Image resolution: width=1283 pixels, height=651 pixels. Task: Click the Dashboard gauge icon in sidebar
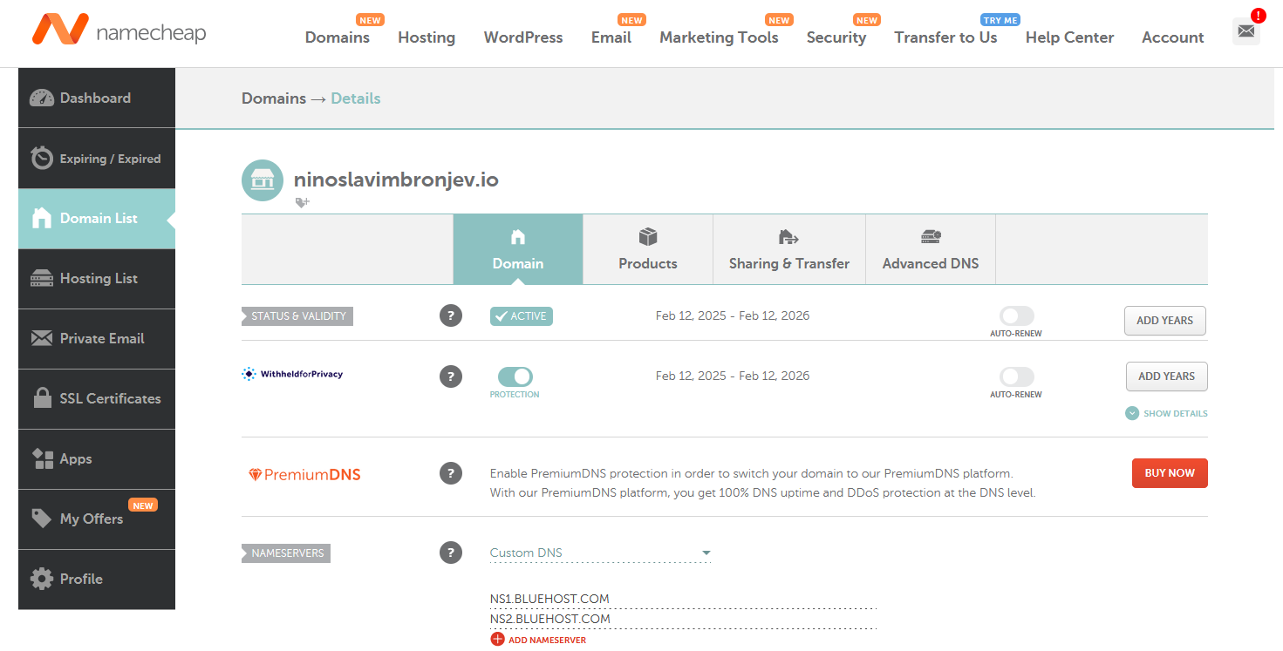coord(41,98)
